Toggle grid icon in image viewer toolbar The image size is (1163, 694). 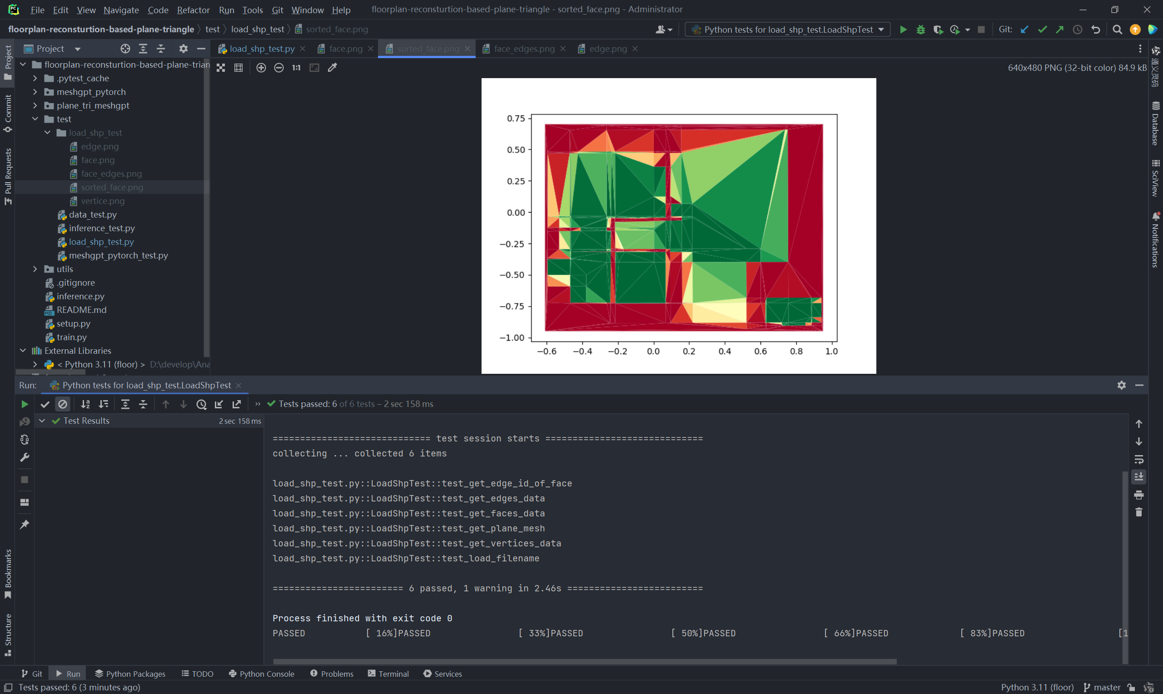click(x=239, y=68)
